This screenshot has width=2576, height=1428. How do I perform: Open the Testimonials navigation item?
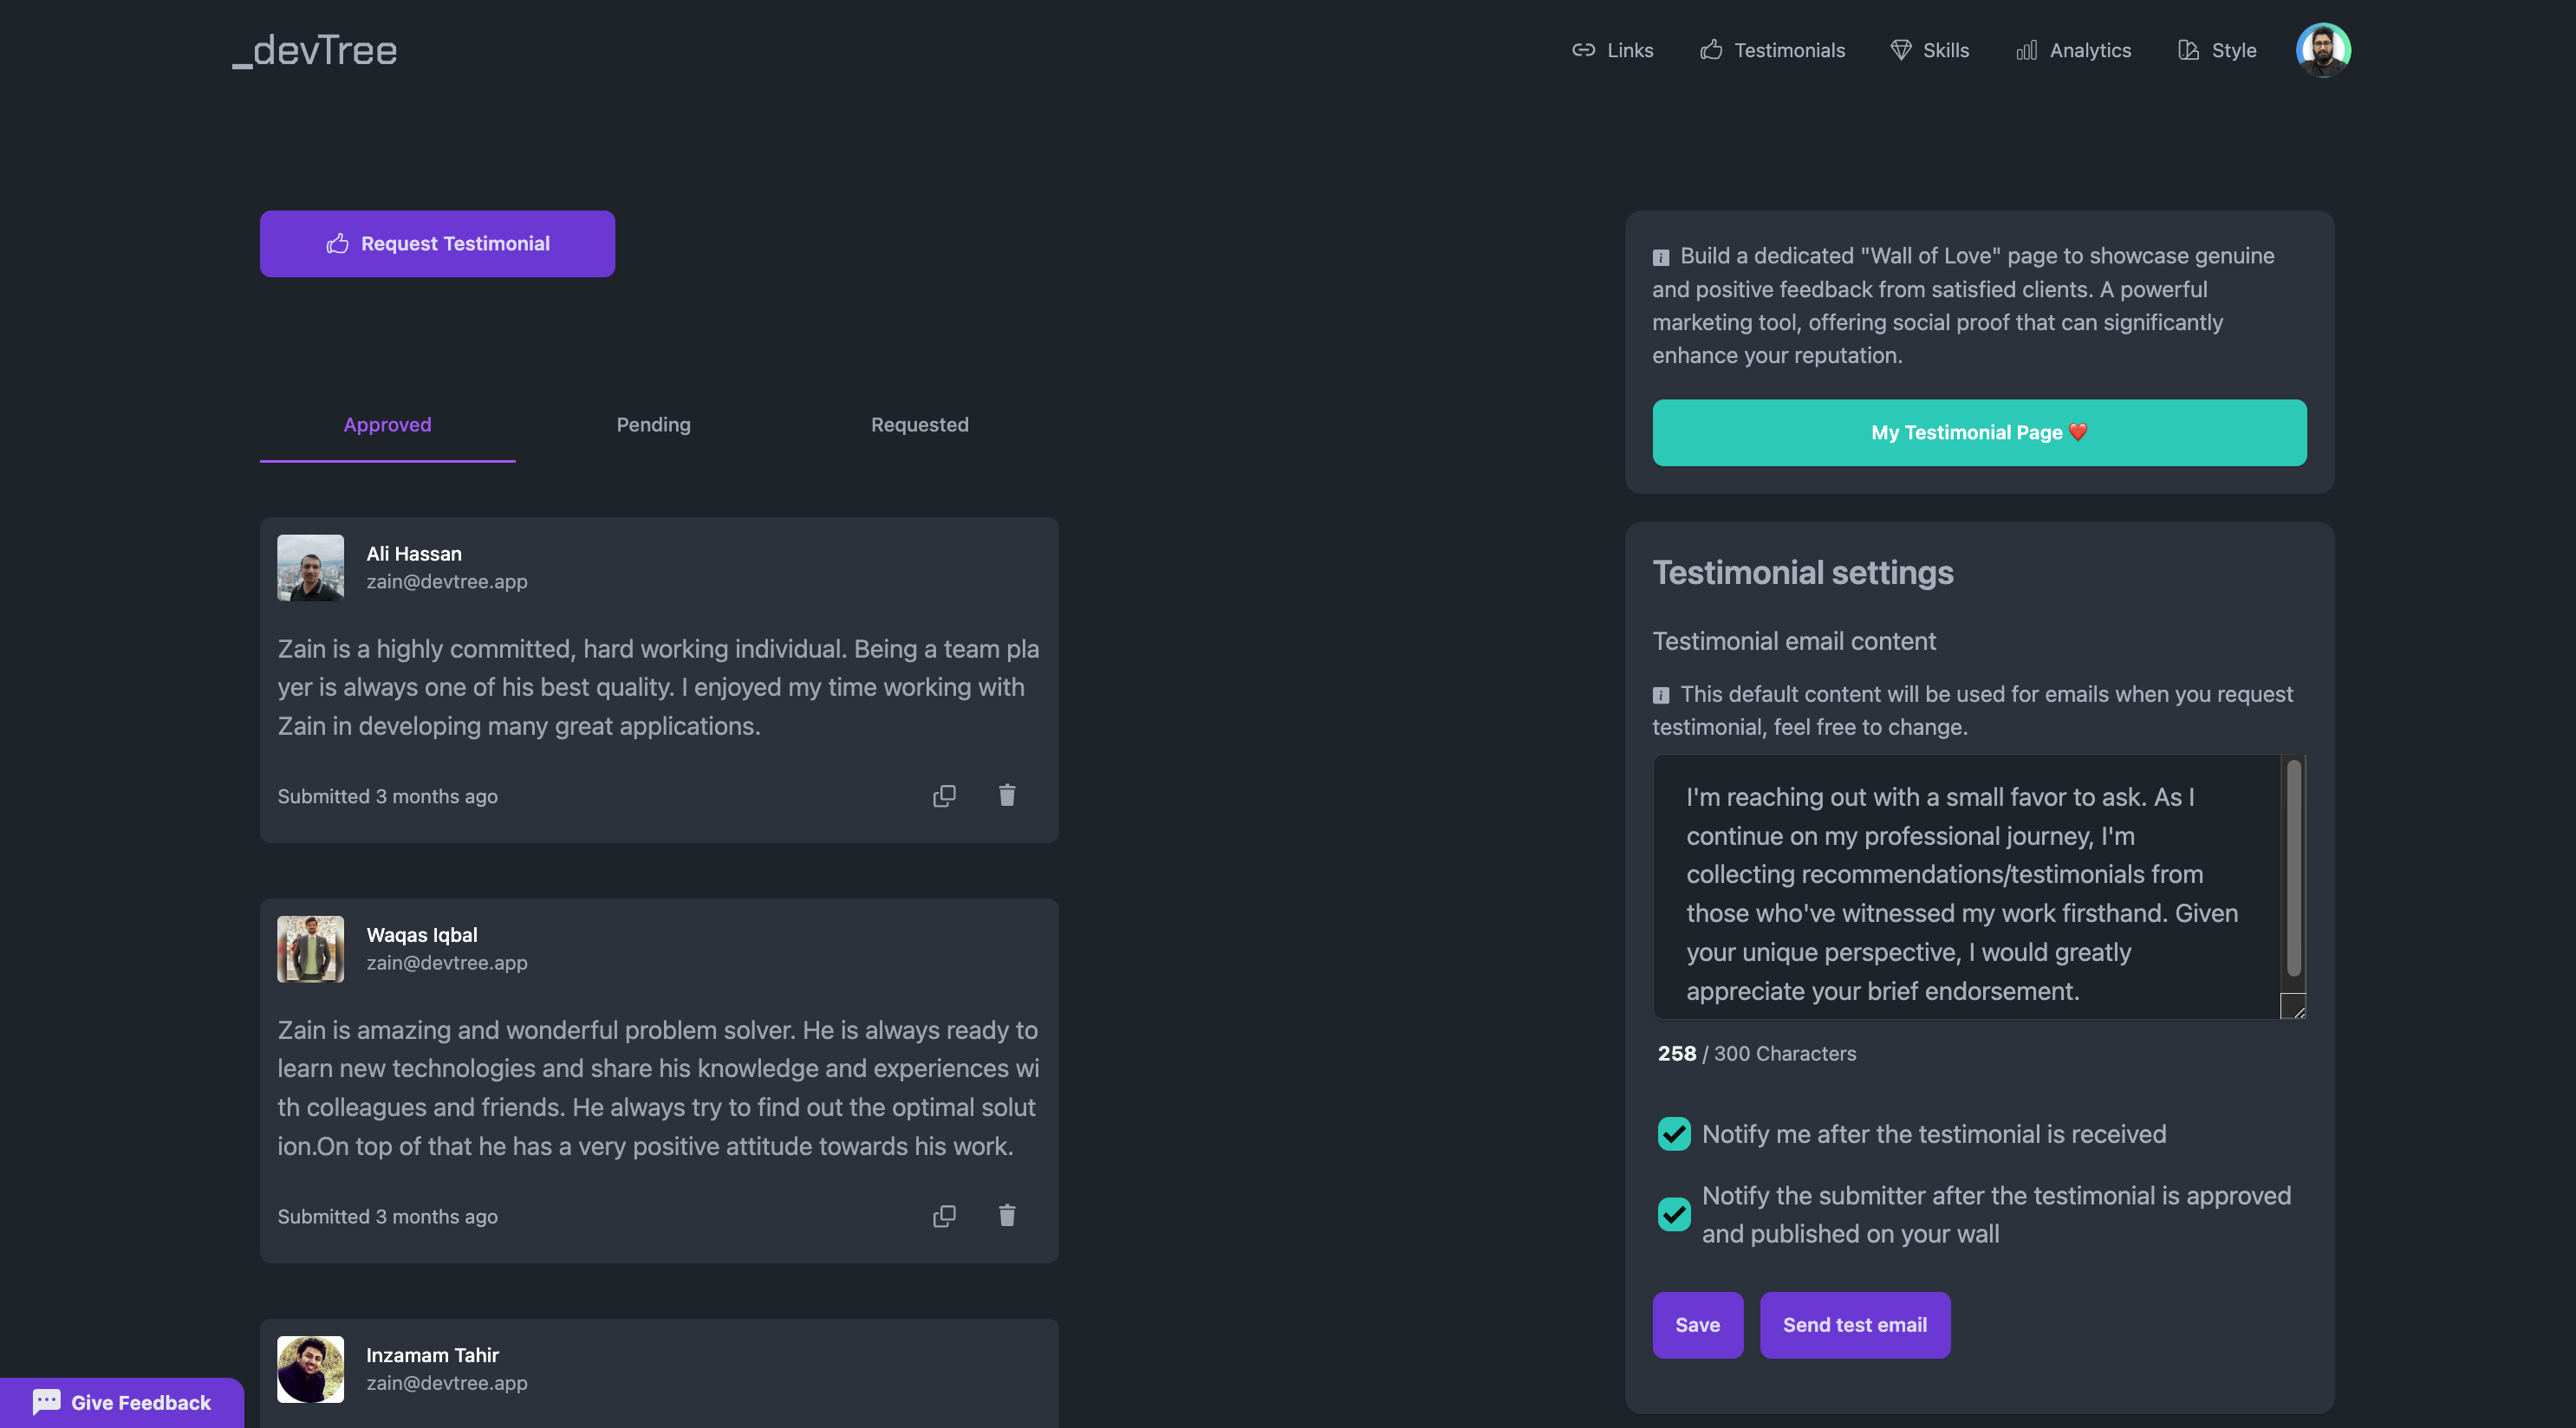click(x=1772, y=50)
